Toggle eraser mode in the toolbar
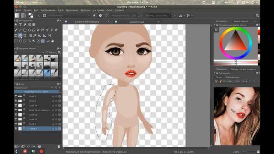 coord(94,15)
